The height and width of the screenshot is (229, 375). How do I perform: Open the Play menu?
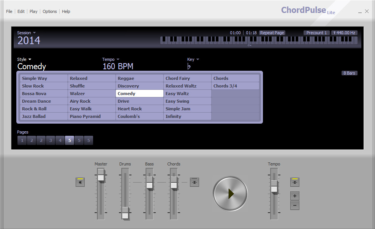tap(33, 11)
